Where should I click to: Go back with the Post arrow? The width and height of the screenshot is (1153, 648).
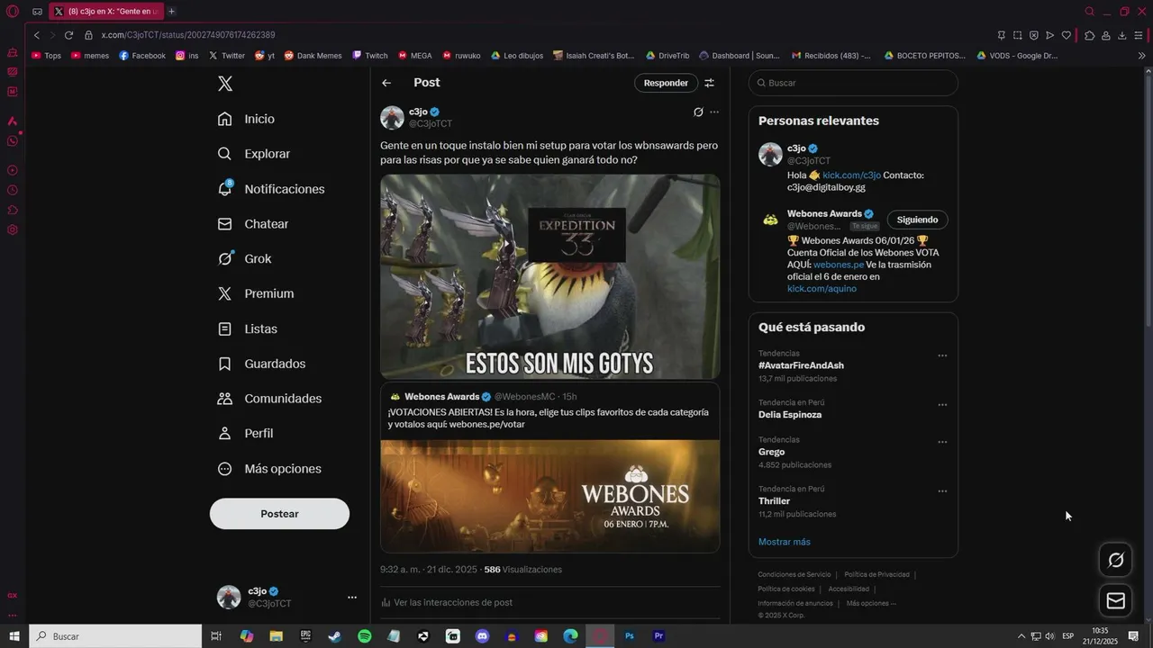[386, 83]
